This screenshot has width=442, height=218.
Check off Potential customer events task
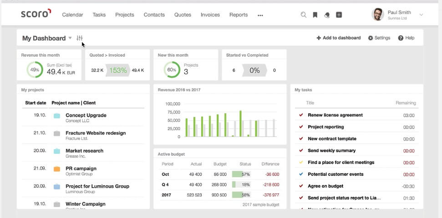point(301,174)
